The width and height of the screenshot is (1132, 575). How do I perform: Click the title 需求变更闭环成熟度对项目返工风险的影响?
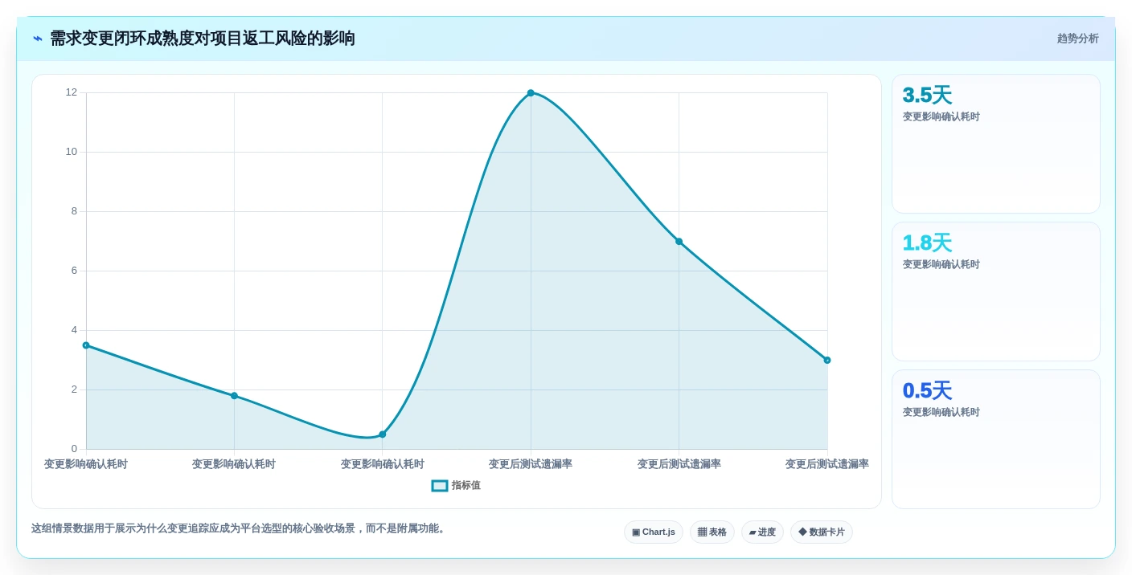203,39
